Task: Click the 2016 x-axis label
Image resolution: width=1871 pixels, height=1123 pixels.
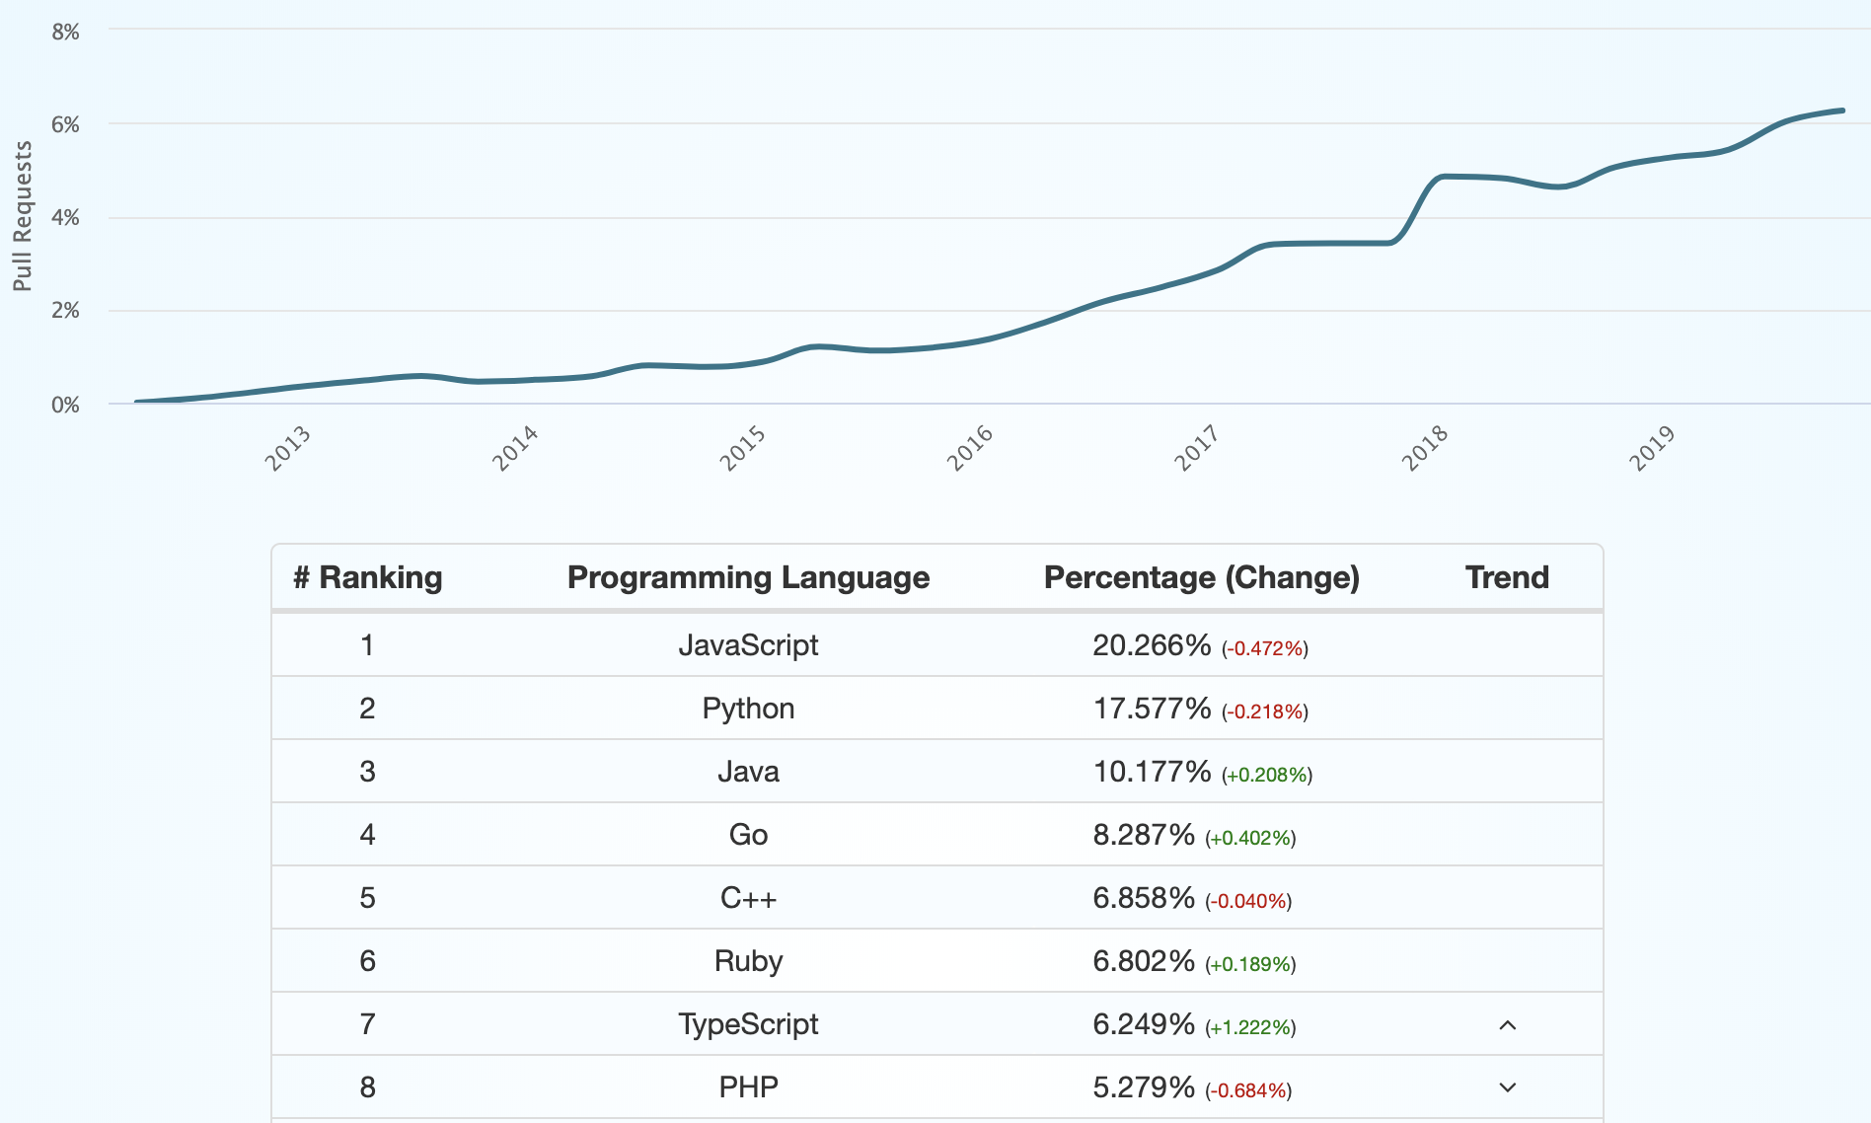Action: point(970,448)
